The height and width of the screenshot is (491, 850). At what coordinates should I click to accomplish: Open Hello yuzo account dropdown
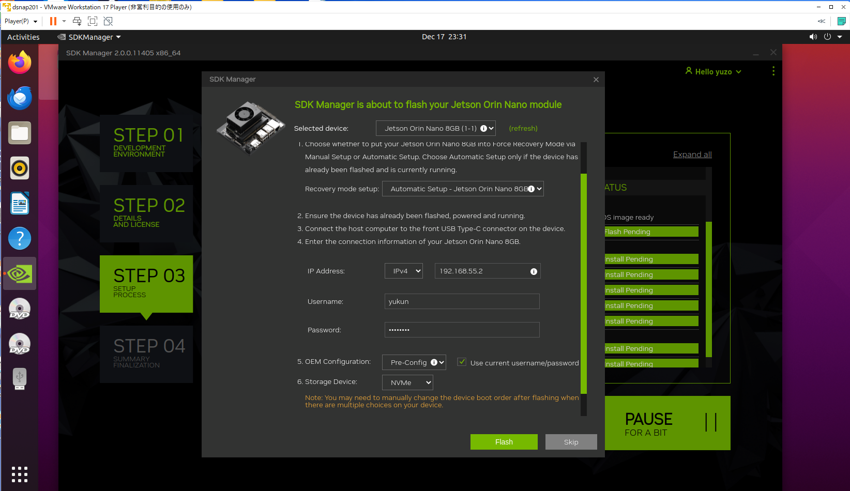(x=714, y=71)
